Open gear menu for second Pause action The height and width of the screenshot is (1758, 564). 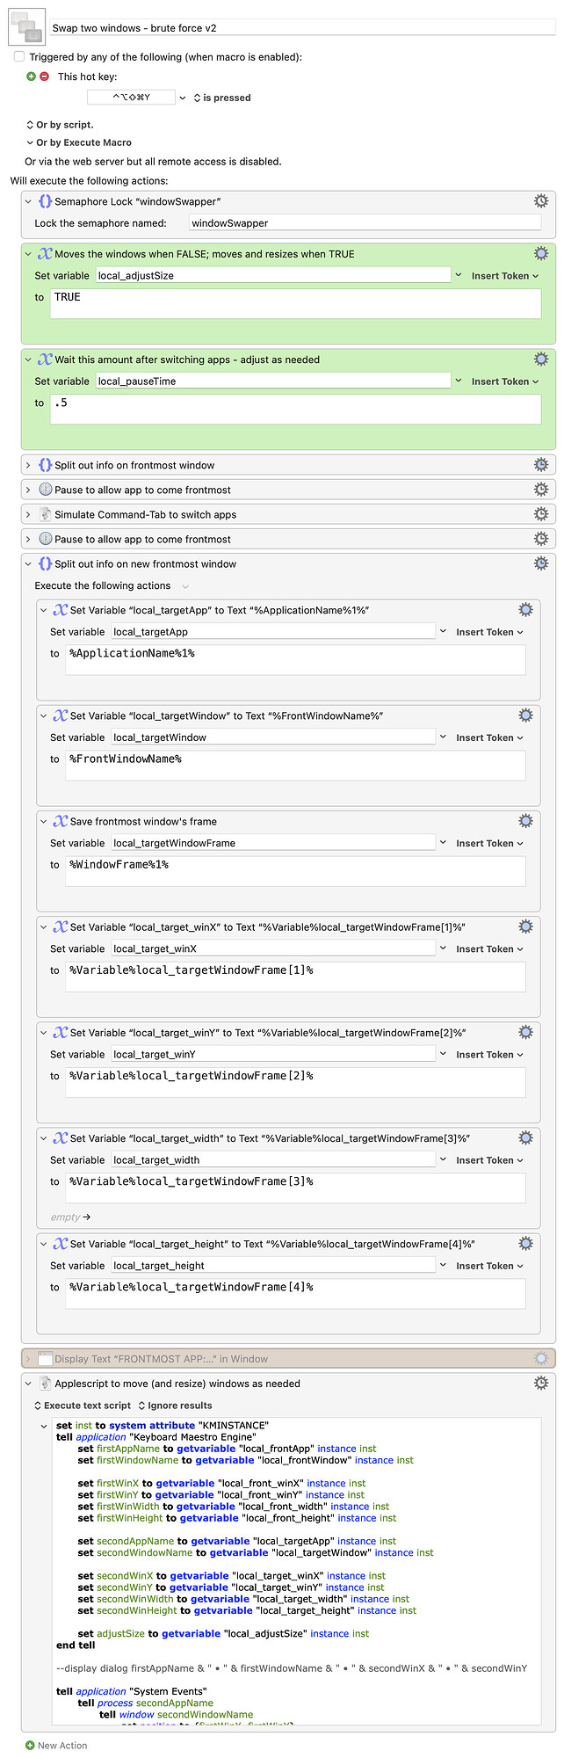click(x=541, y=538)
